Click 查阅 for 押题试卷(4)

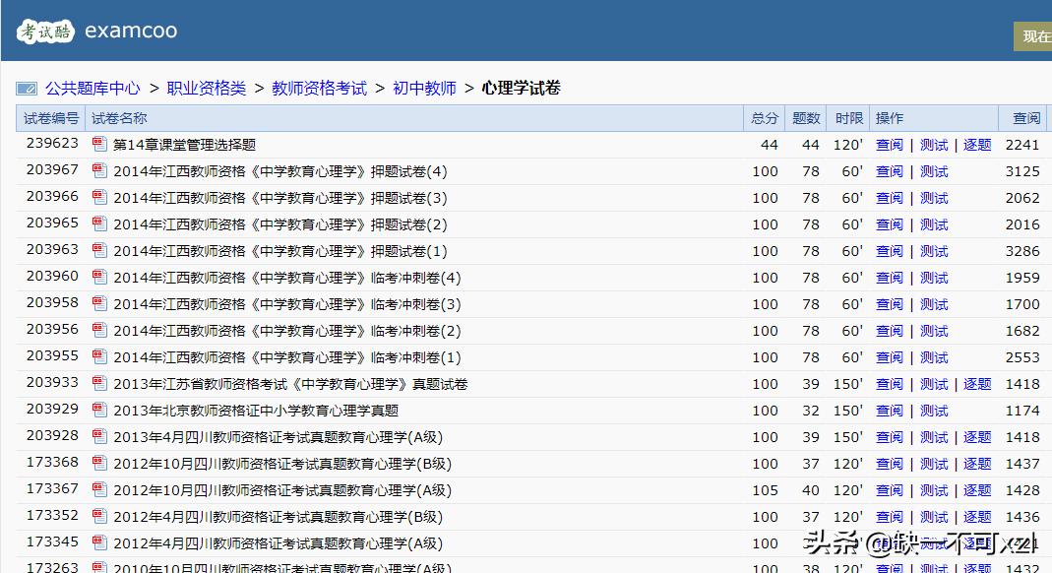(x=889, y=171)
